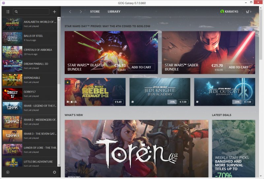Select Crystals of Arborea in sidebar
264x179 pixels.
pyautogui.click(x=30, y=52)
